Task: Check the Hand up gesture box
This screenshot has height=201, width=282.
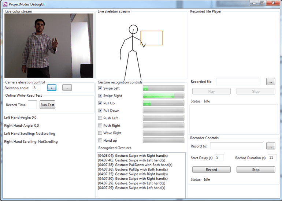Action: tap(100, 140)
